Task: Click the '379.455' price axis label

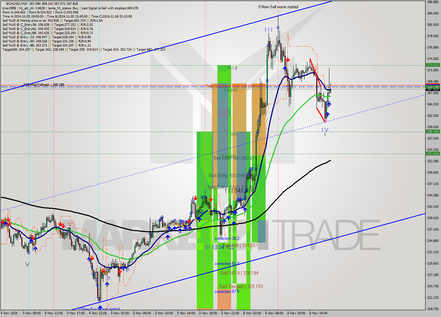Action: 433,36
